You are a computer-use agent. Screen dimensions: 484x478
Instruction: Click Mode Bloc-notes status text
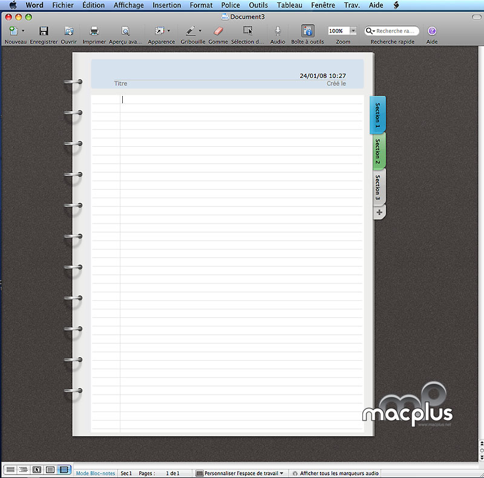[x=96, y=473]
